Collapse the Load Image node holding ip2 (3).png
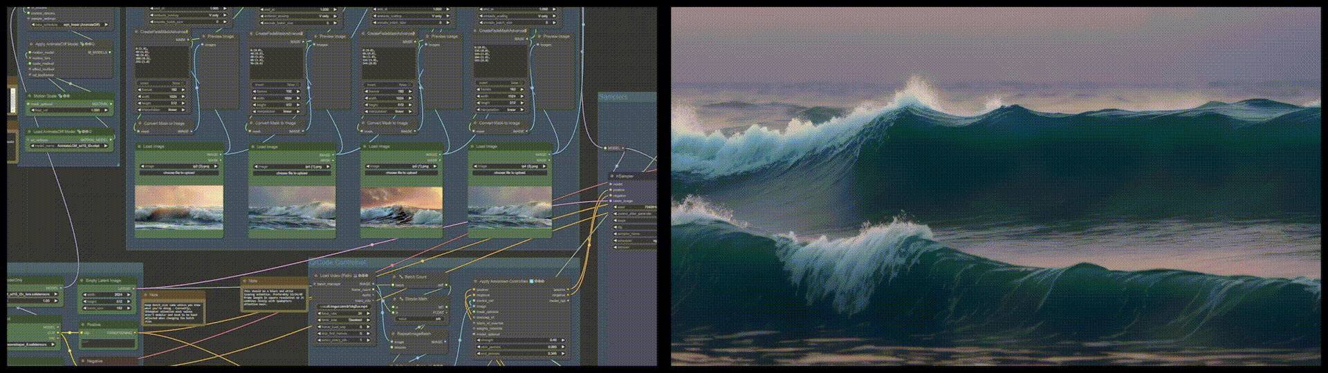 (138, 146)
